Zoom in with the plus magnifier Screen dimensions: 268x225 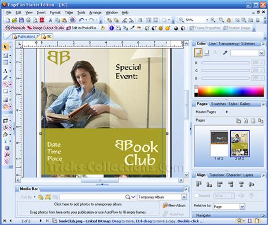tap(213, 20)
